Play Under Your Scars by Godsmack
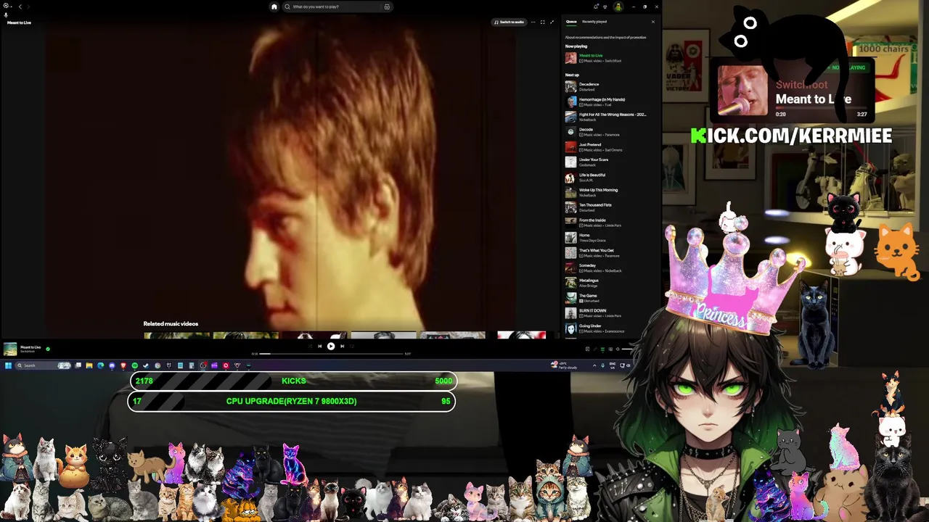 (x=608, y=162)
